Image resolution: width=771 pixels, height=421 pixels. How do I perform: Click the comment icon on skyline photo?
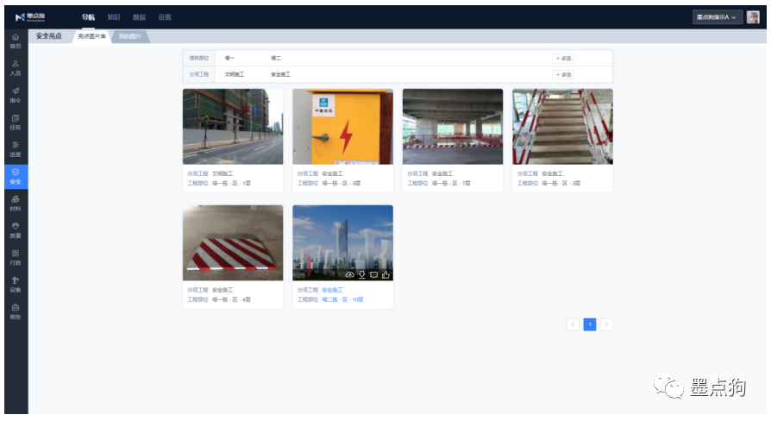(x=374, y=274)
